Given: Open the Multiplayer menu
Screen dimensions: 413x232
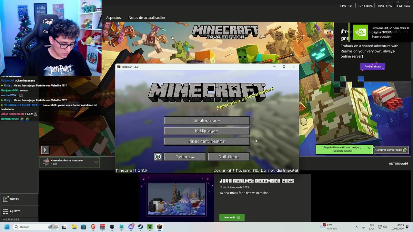Looking at the screenshot, I should [x=207, y=131].
